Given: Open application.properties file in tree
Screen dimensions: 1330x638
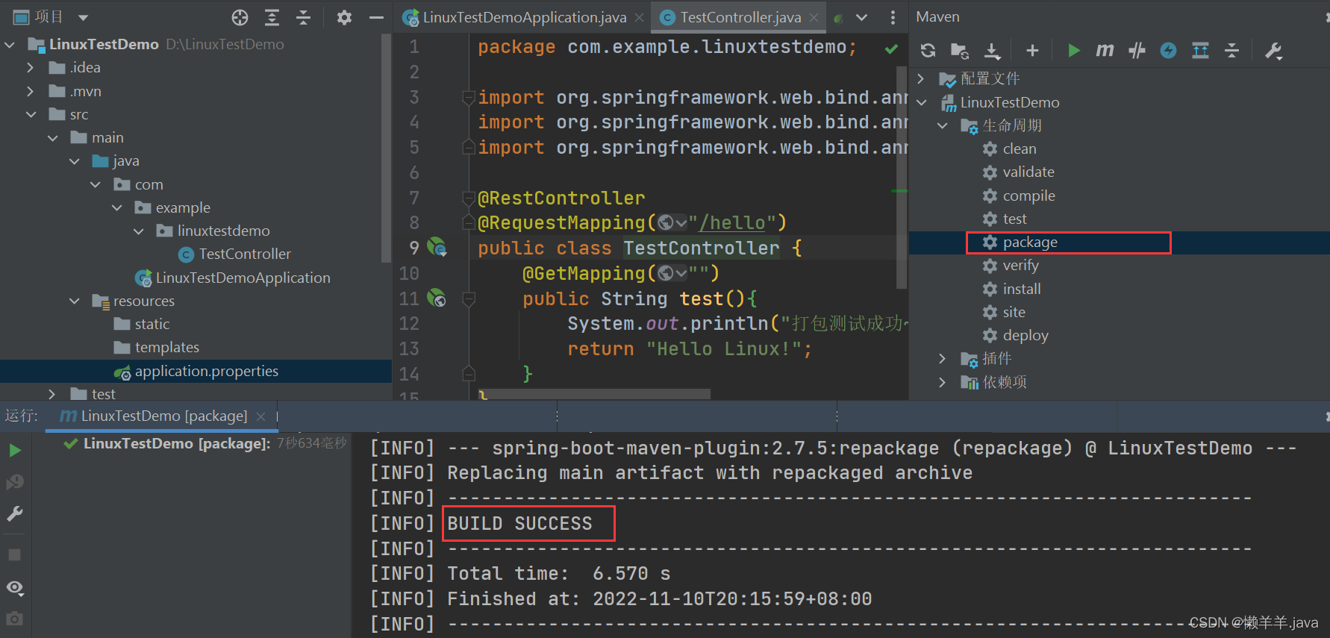Looking at the screenshot, I should pos(206,371).
